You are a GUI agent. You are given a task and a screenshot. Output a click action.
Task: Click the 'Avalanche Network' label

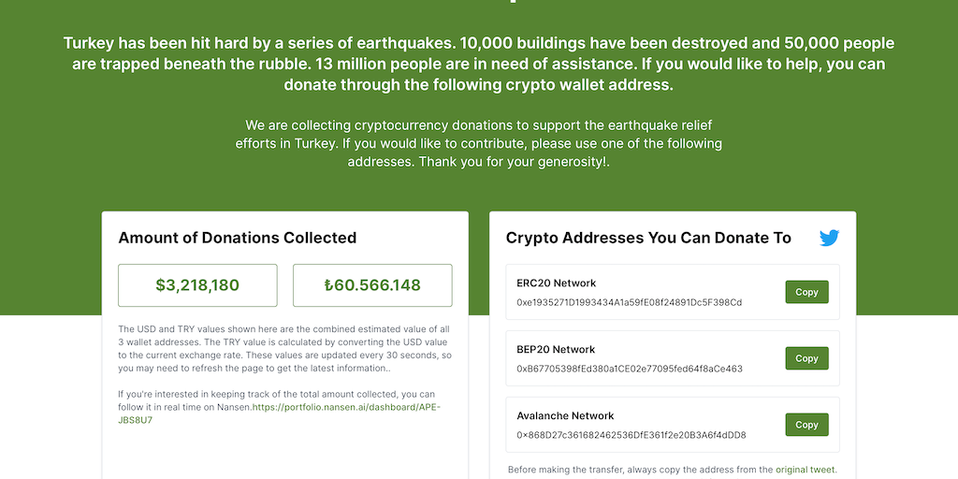tap(565, 415)
